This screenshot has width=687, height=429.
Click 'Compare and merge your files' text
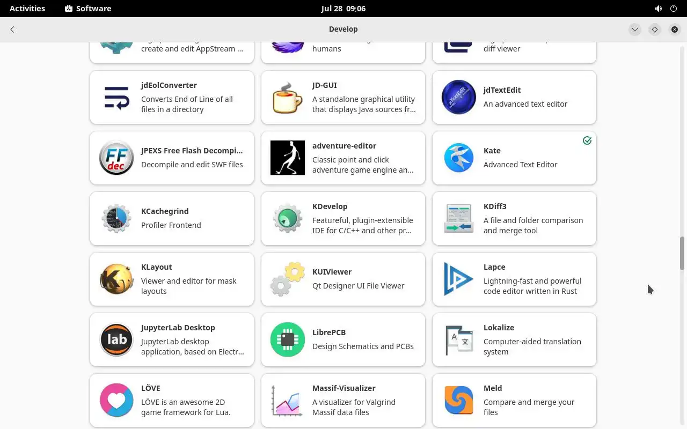point(529,407)
